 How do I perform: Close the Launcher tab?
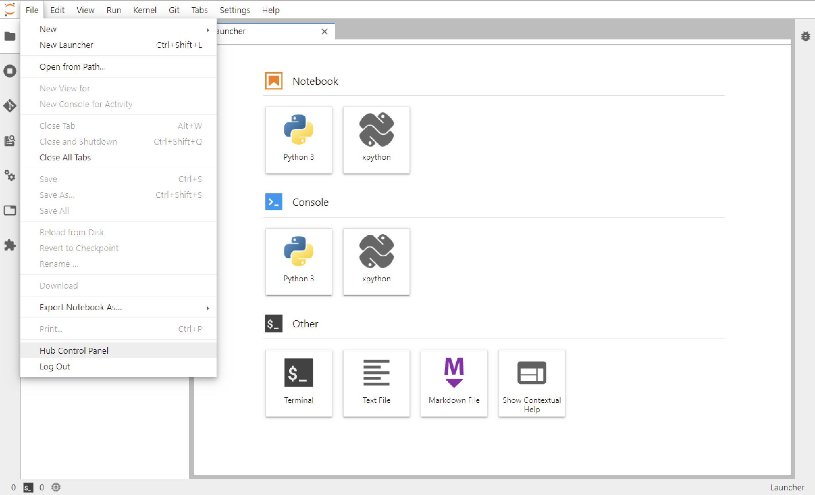tap(325, 31)
